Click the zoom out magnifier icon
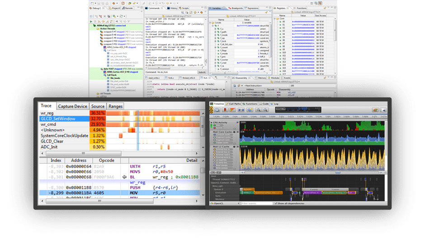 265,110
